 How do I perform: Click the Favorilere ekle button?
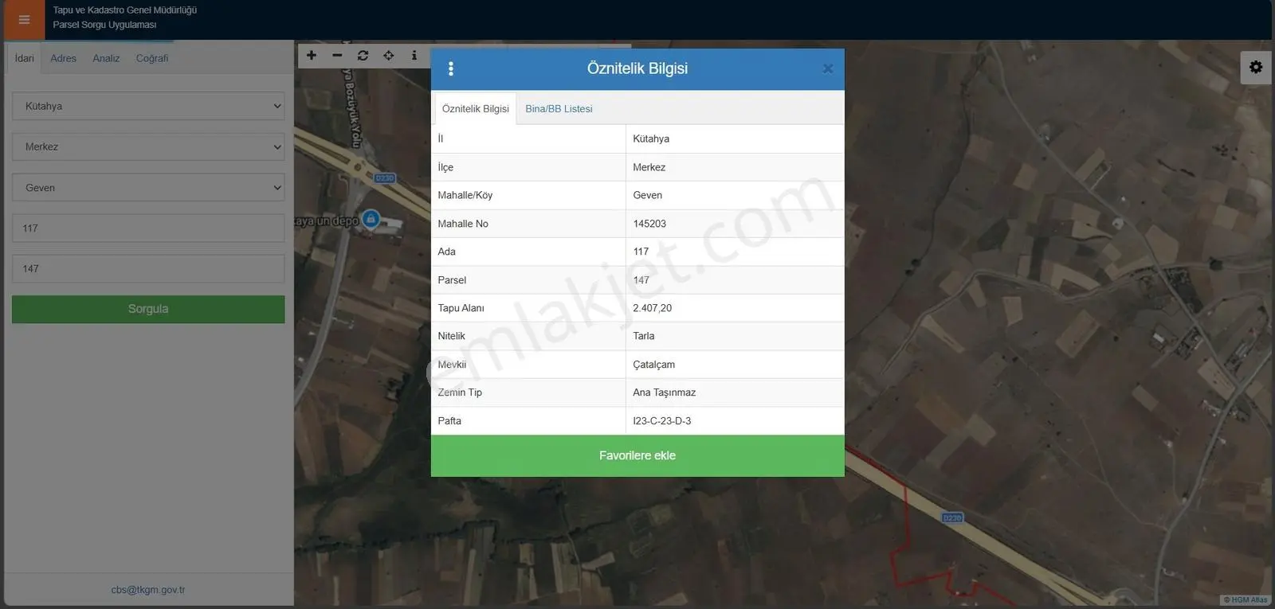pyautogui.click(x=637, y=455)
